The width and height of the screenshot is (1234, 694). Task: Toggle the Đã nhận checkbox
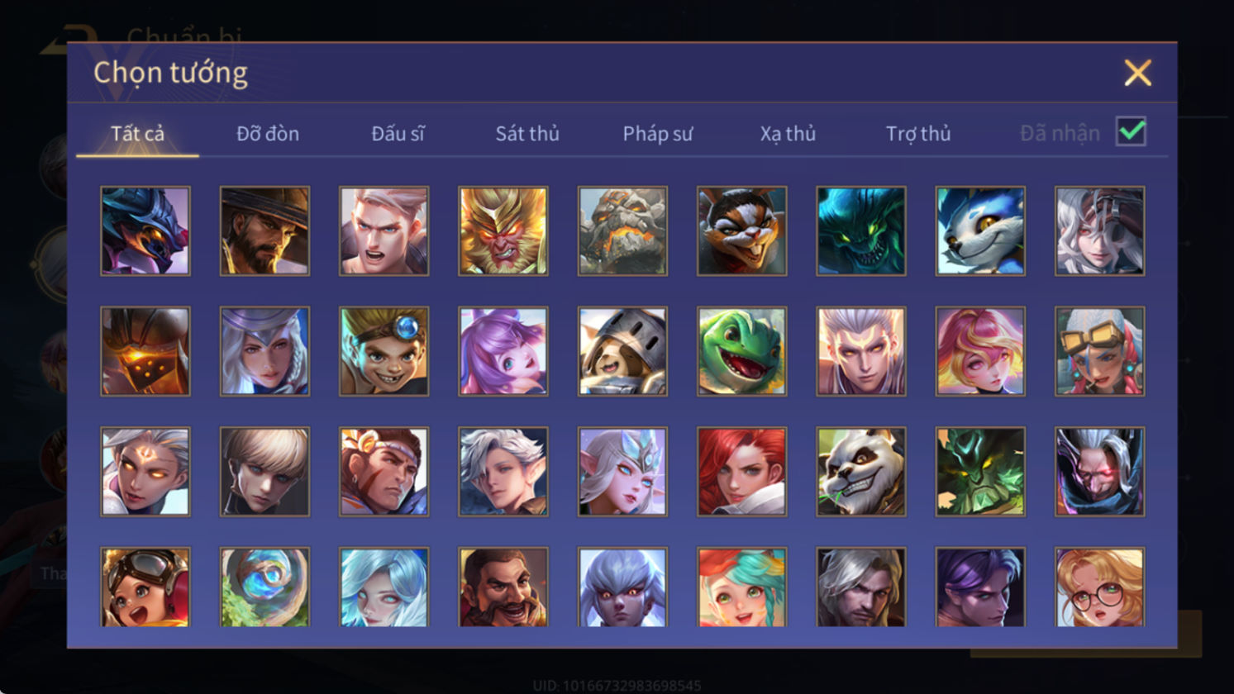tap(1131, 131)
